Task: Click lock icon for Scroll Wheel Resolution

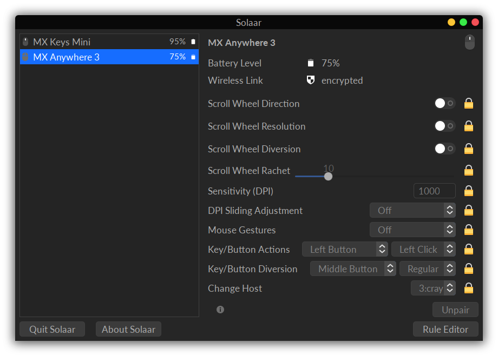Action: pyautogui.click(x=468, y=126)
